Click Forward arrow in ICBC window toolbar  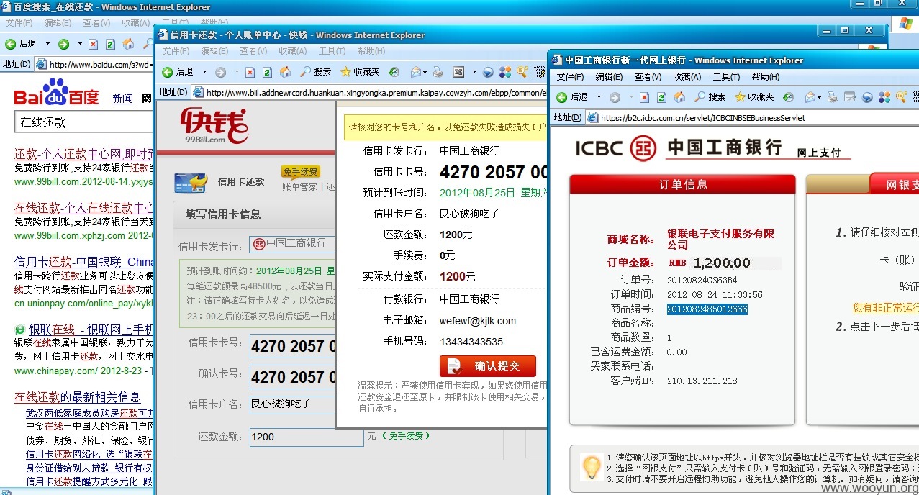(615, 97)
